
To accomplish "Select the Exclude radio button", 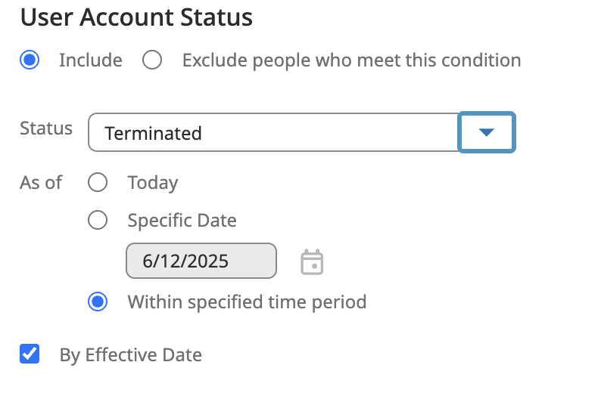I will tap(152, 60).
